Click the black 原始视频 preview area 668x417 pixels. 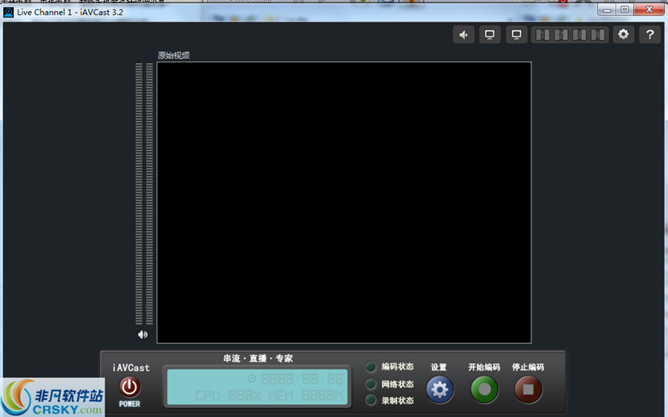(344, 203)
